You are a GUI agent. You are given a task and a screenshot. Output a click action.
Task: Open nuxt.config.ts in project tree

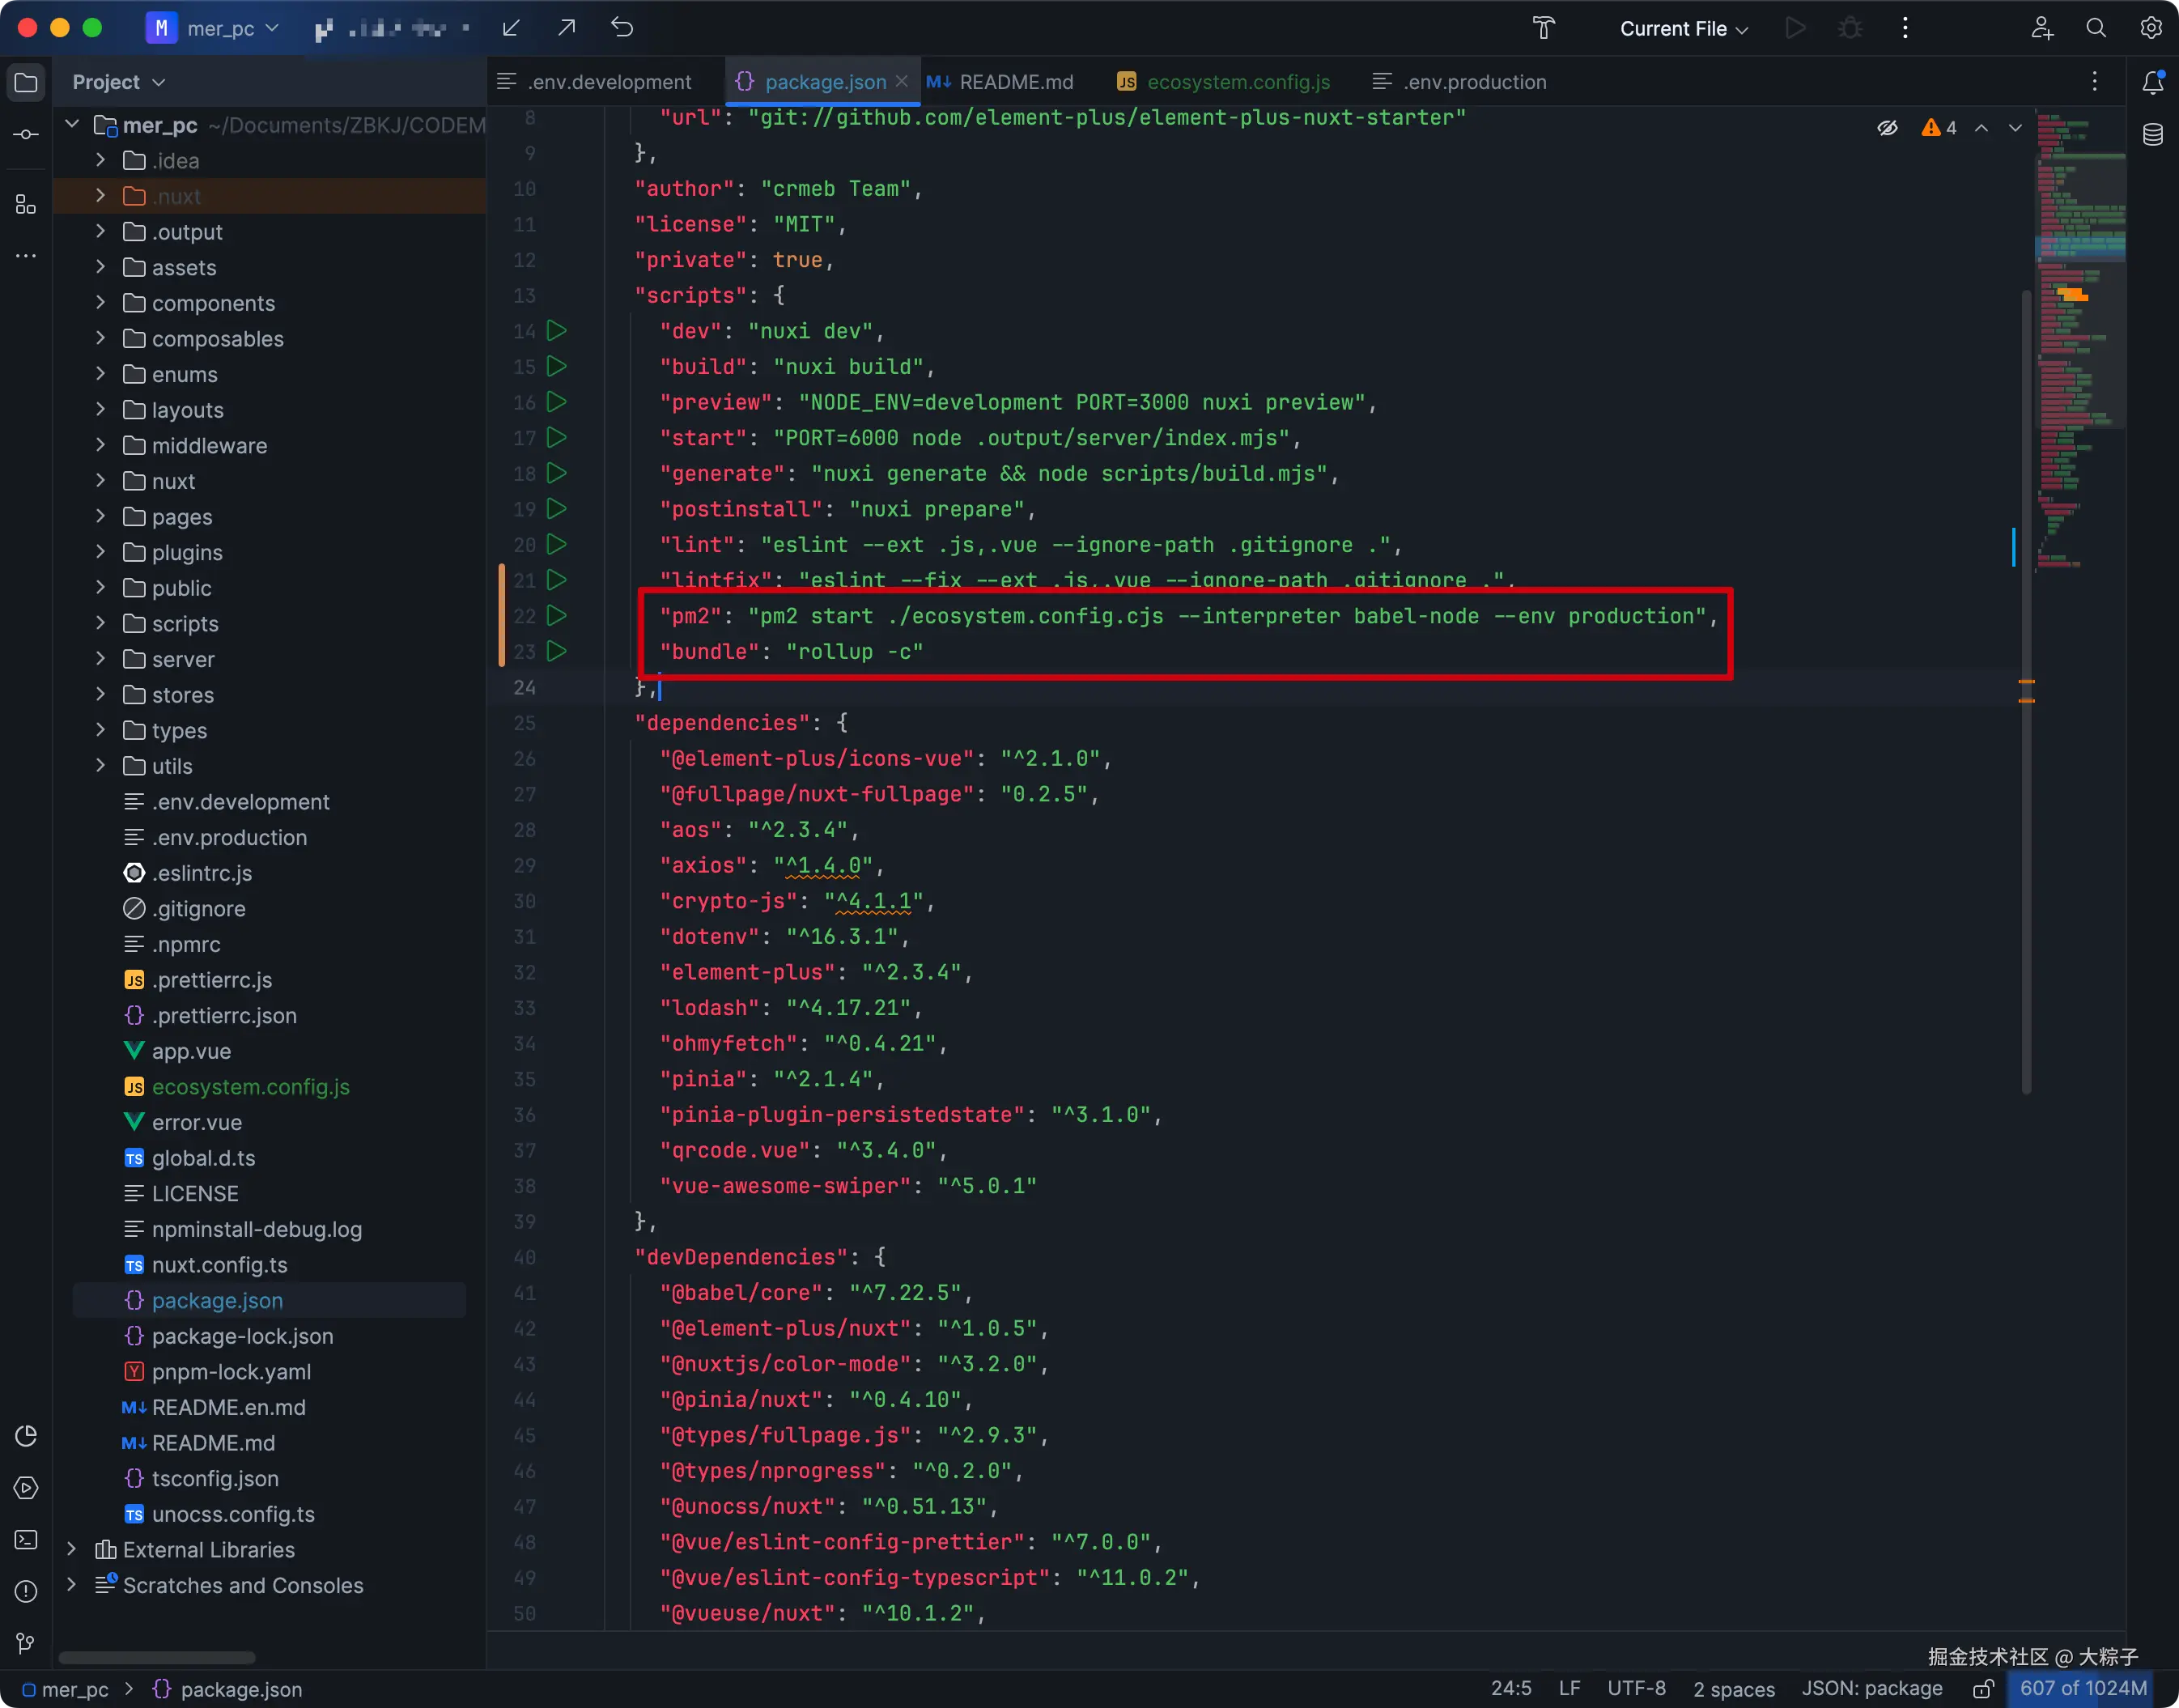[219, 1265]
